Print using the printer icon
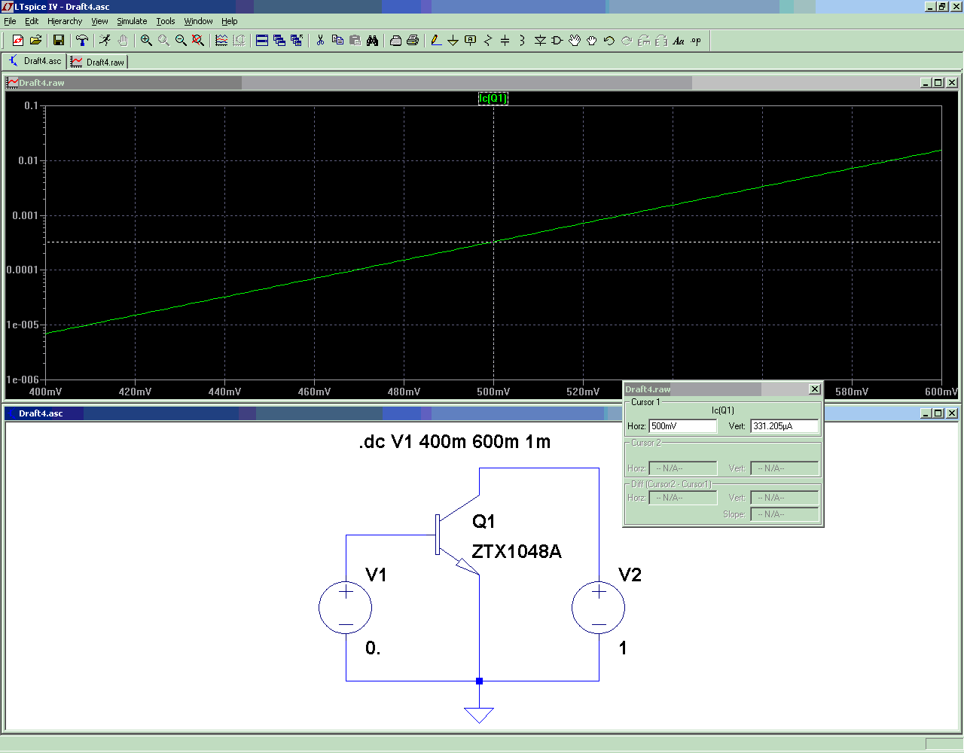 click(x=413, y=41)
